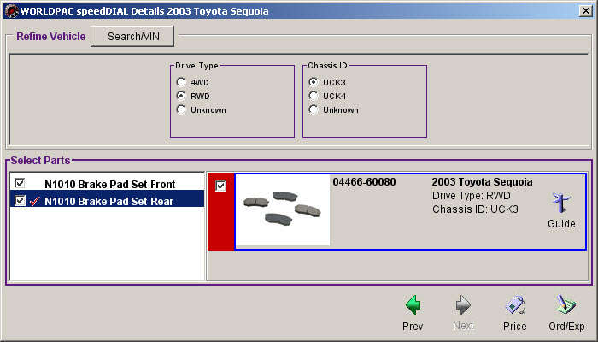Choose Unknown under Drive Type
598x342 pixels.
(180, 109)
